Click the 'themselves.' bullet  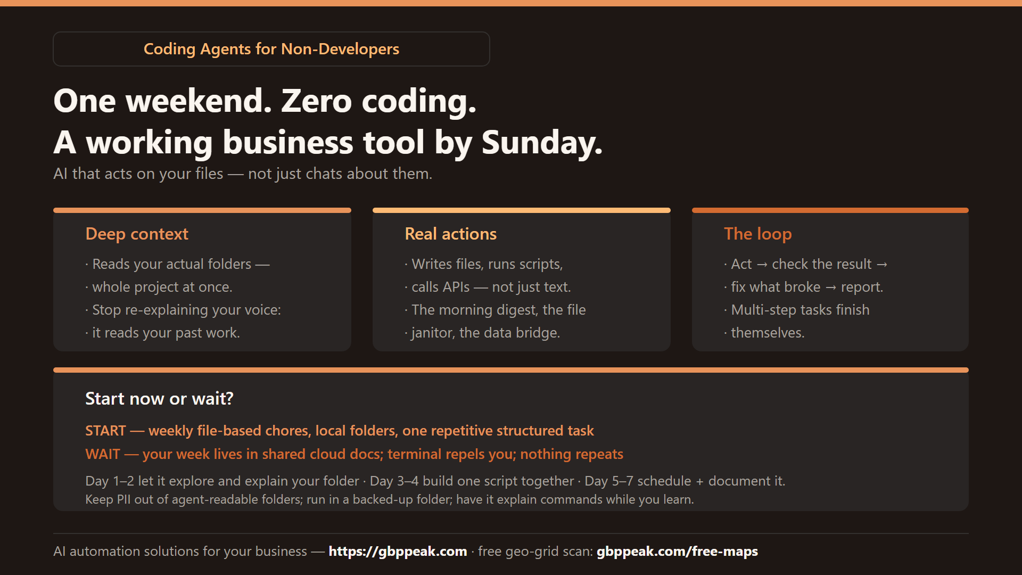[x=764, y=333]
